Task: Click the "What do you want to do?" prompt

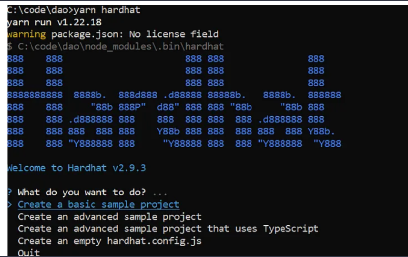Action: tap(82, 193)
